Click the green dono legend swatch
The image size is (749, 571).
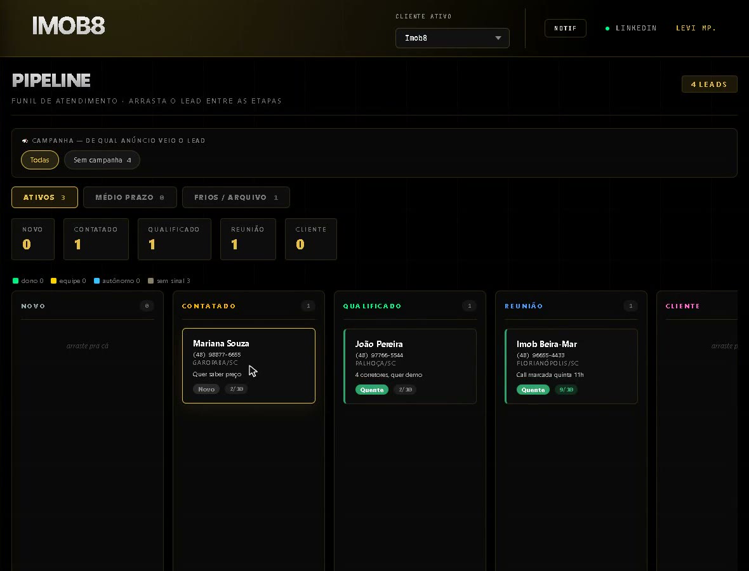(x=15, y=280)
